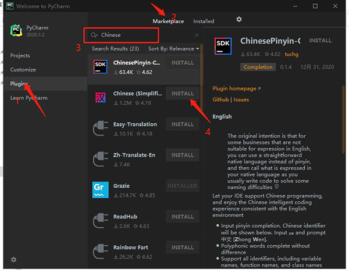Open the Plugin homepage link
The height and width of the screenshot is (272, 349).
(x=234, y=88)
